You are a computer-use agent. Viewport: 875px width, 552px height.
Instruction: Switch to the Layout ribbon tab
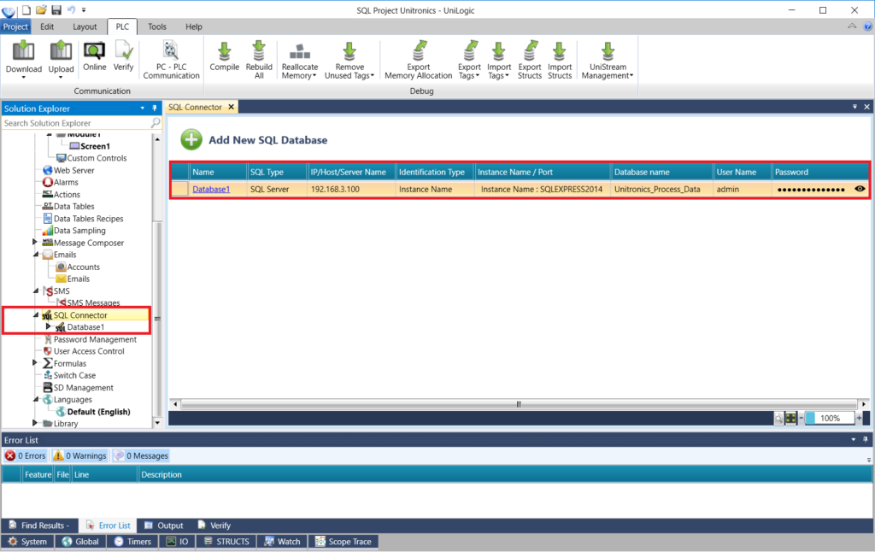pyautogui.click(x=85, y=26)
